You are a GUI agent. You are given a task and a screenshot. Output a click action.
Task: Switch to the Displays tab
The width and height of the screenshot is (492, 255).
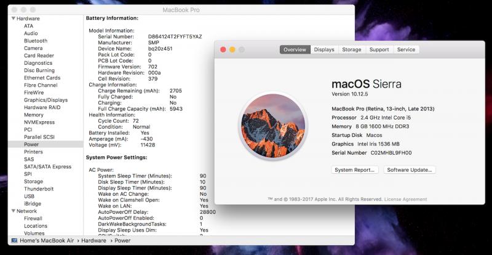coord(323,49)
